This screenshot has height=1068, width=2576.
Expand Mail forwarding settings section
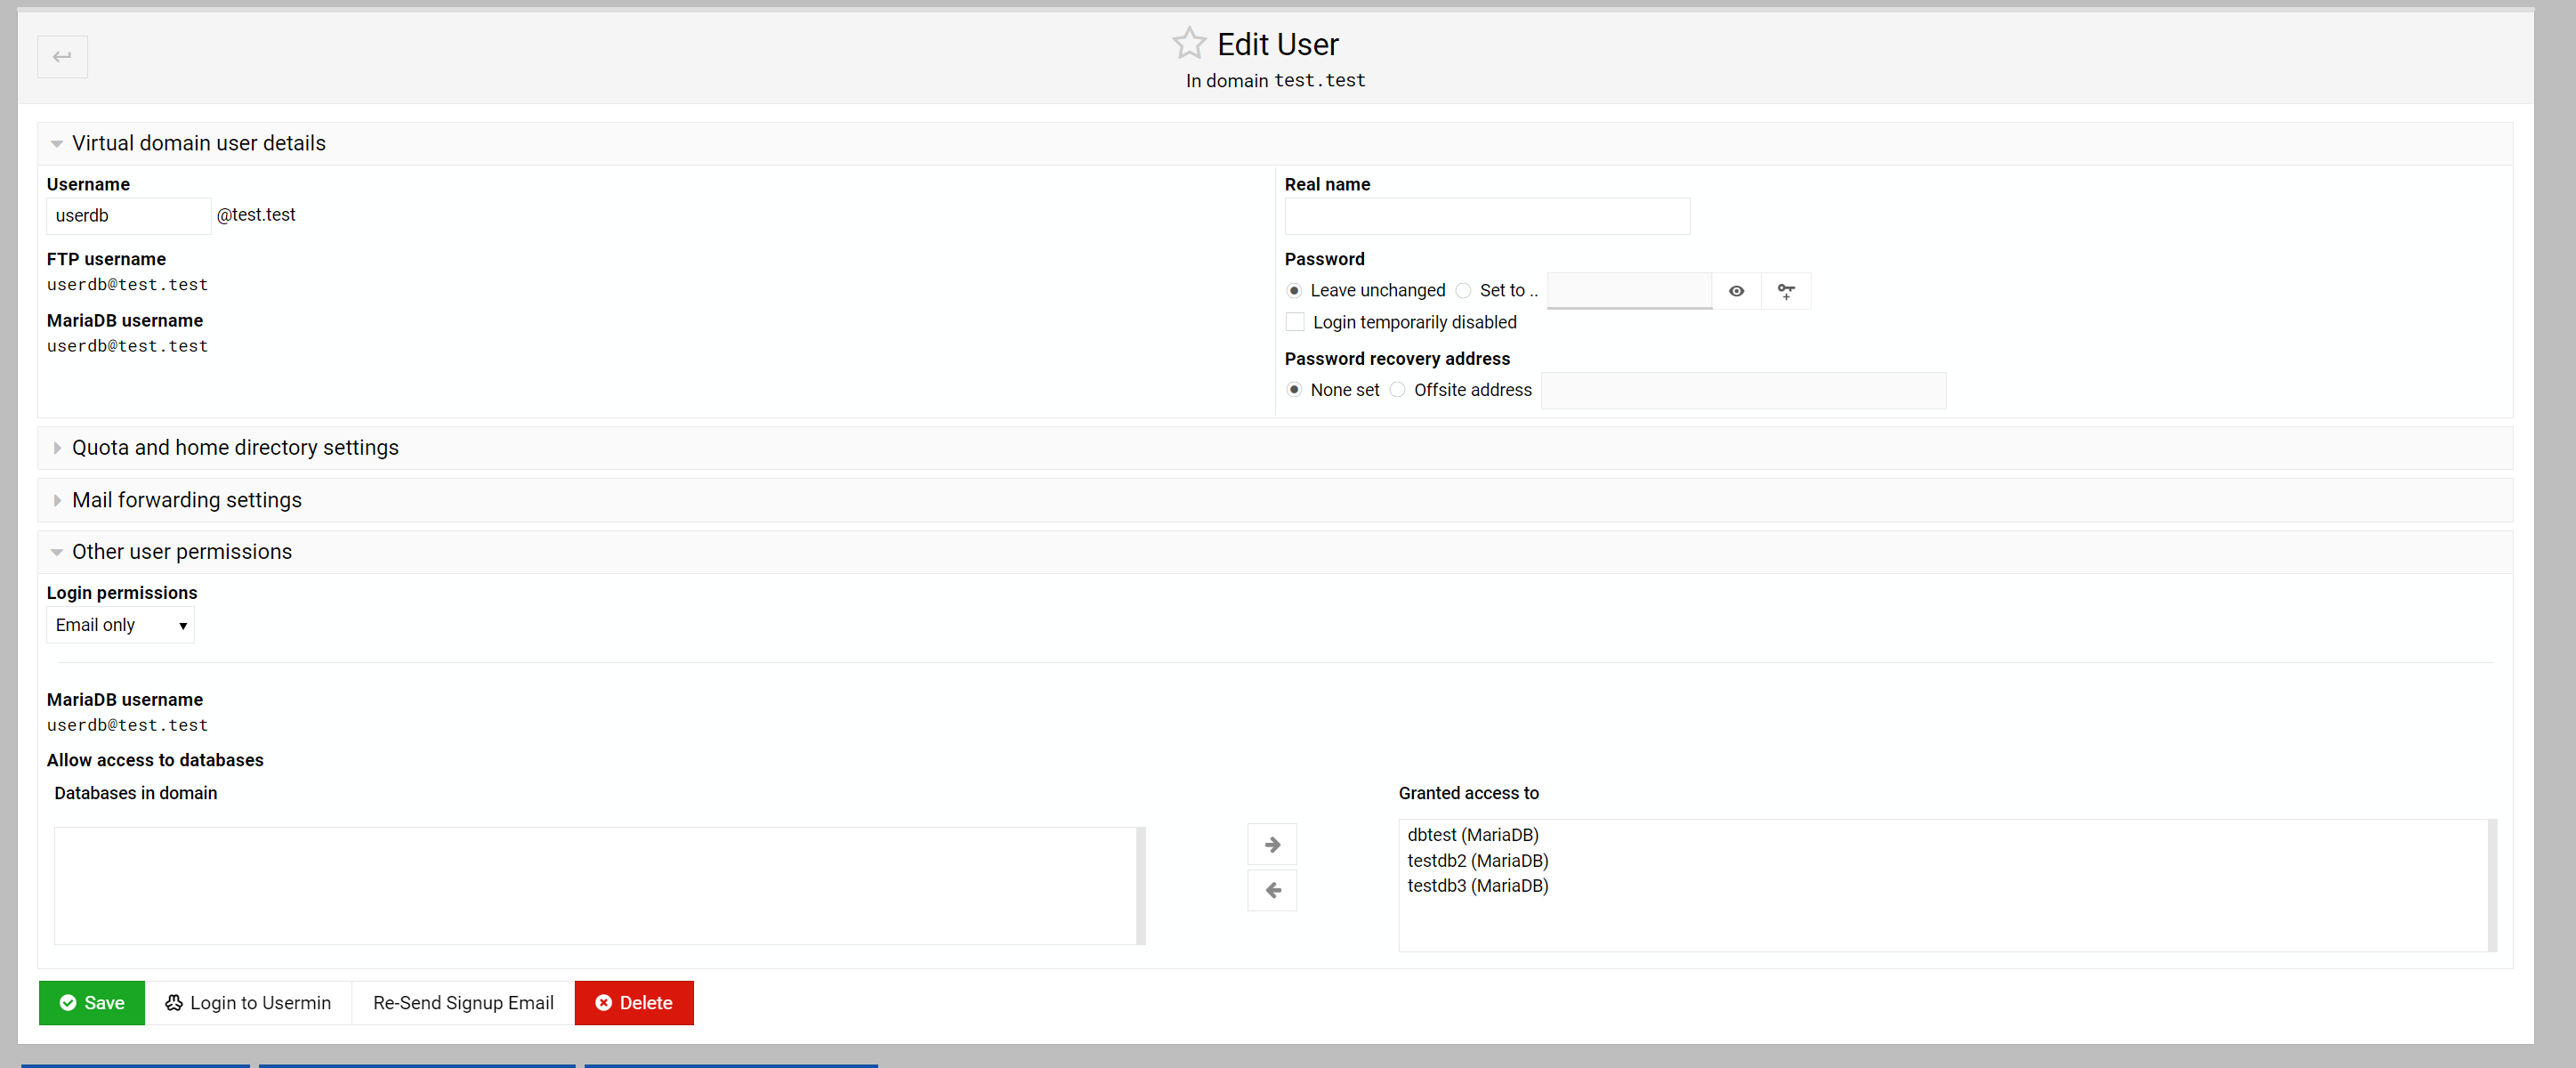(x=1275, y=500)
